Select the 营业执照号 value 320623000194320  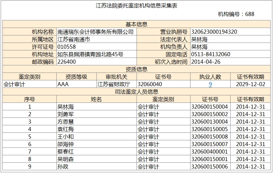tap(214, 32)
